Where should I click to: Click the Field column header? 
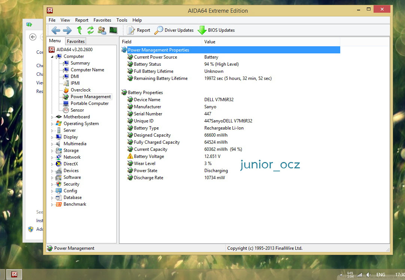pyautogui.click(x=161, y=42)
